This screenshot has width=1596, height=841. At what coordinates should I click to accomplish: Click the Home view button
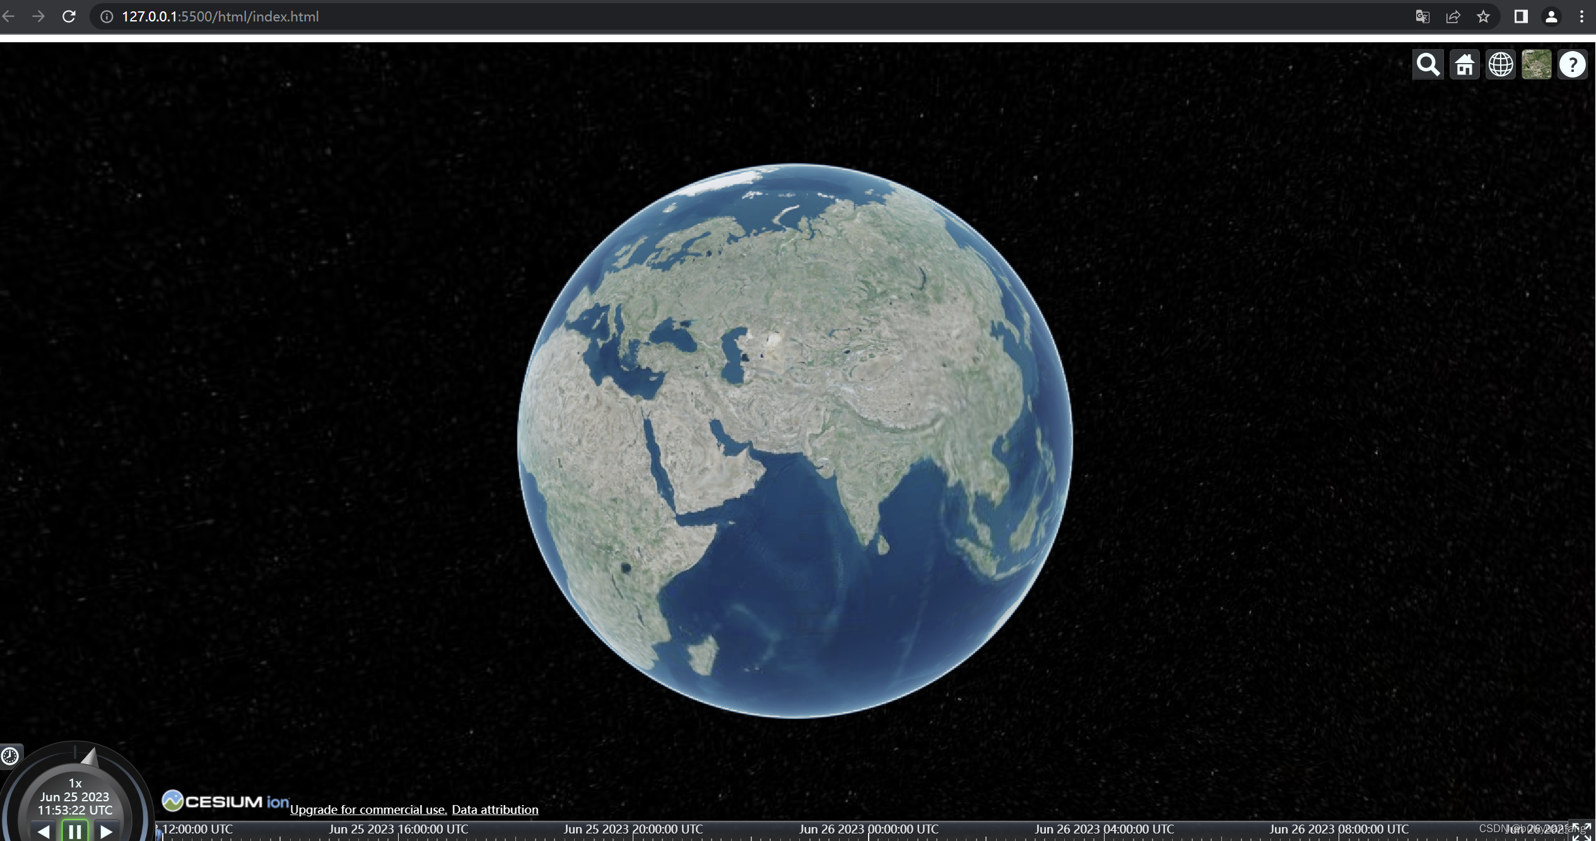pyautogui.click(x=1464, y=64)
